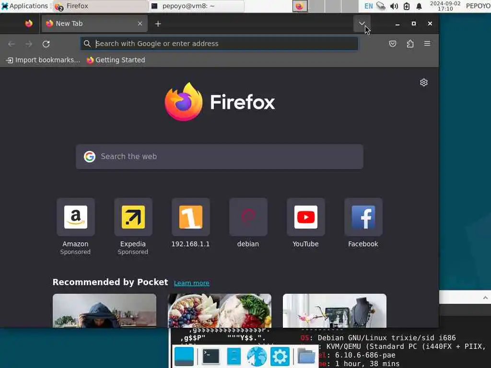Switch to Firefox taskbar window button

tap(100, 6)
